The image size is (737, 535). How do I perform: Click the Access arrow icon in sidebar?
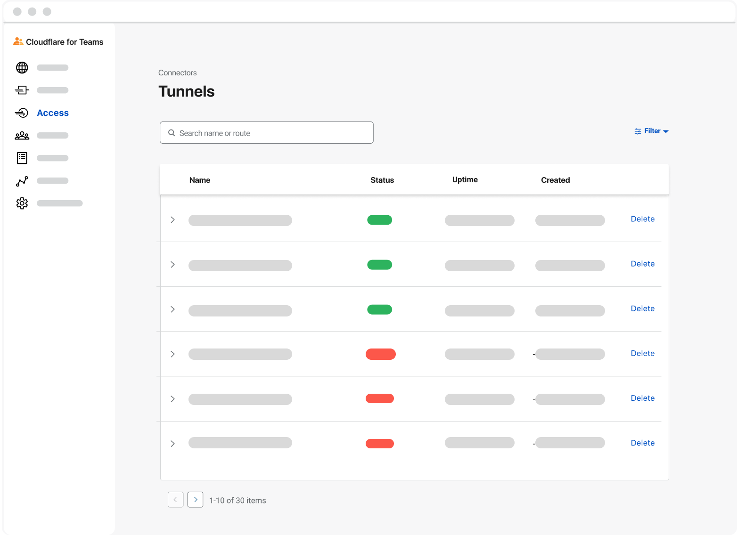click(x=22, y=113)
